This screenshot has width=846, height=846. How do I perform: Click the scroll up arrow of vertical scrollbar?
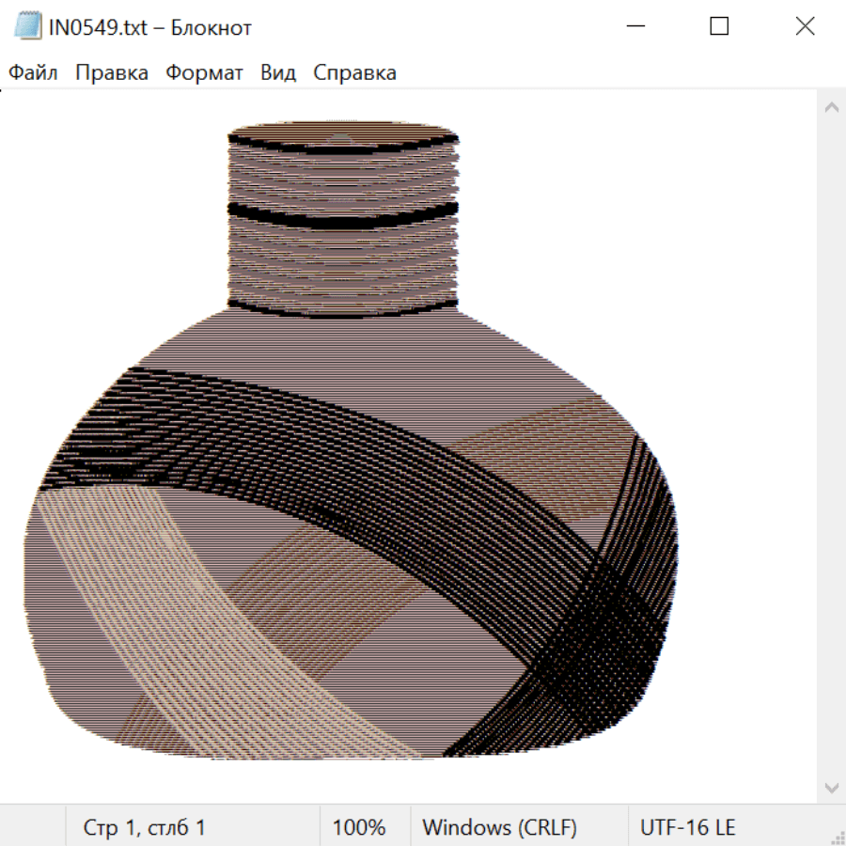[x=831, y=107]
